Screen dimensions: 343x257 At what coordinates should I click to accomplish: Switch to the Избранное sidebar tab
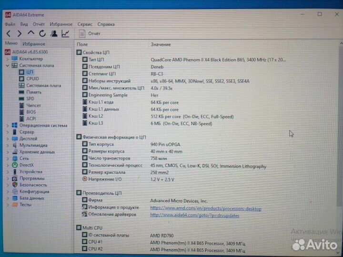tap(34, 44)
